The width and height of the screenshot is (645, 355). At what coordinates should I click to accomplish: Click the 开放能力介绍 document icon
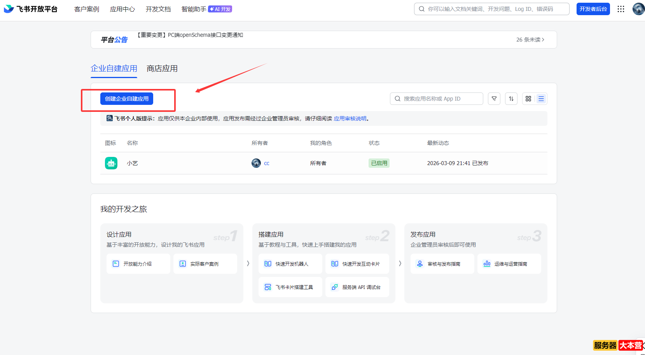[116, 264]
